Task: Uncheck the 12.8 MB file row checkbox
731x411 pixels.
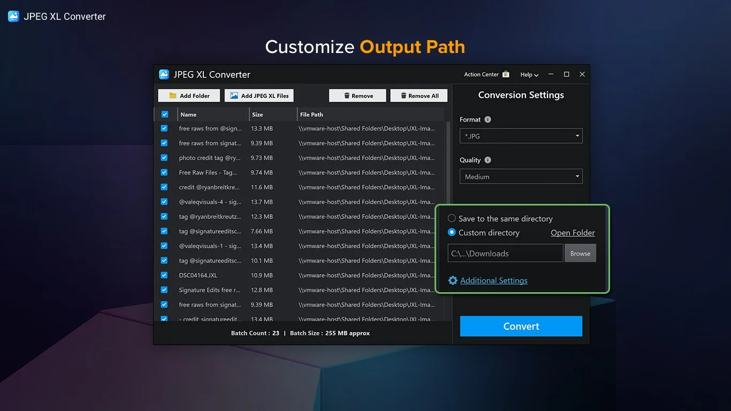Action: click(164, 290)
